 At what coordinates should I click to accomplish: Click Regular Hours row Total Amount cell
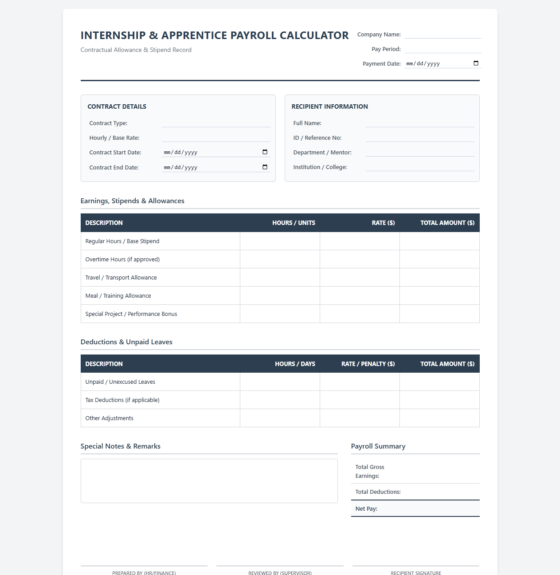click(439, 241)
